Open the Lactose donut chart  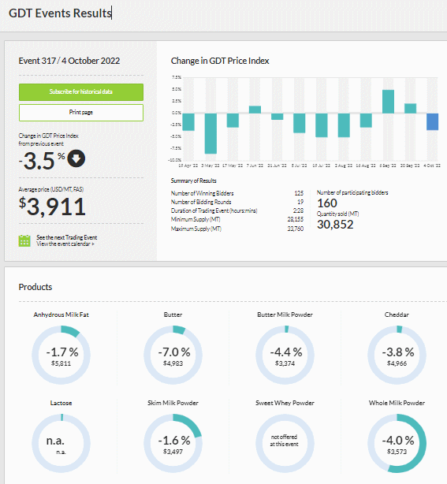pos(61,443)
